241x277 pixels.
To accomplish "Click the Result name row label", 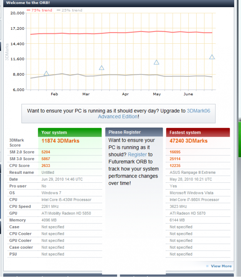I will pyautogui.click(x=21, y=173).
